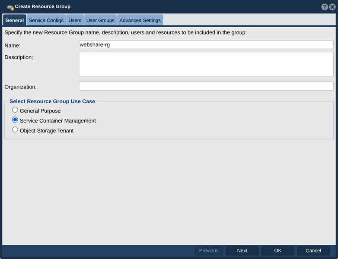Click the Create Resource Group cloud icon
338x259 pixels.
(10, 7)
